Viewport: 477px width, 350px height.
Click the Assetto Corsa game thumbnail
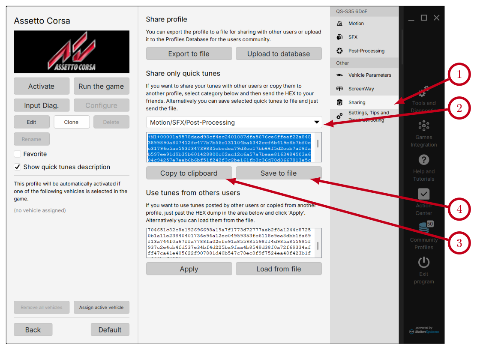pos(72,52)
